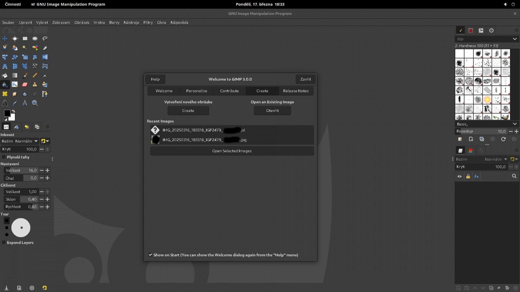The height and width of the screenshot is (292, 520).
Task: Select the Rectangle Select tool
Action: point(25,39)
